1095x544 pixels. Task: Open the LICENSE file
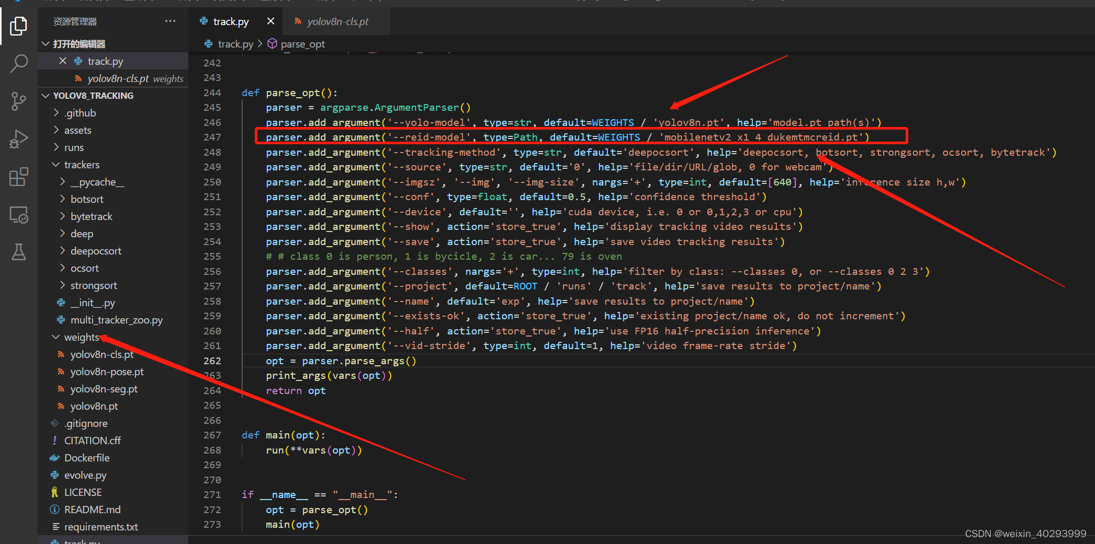tap(83, 492)
